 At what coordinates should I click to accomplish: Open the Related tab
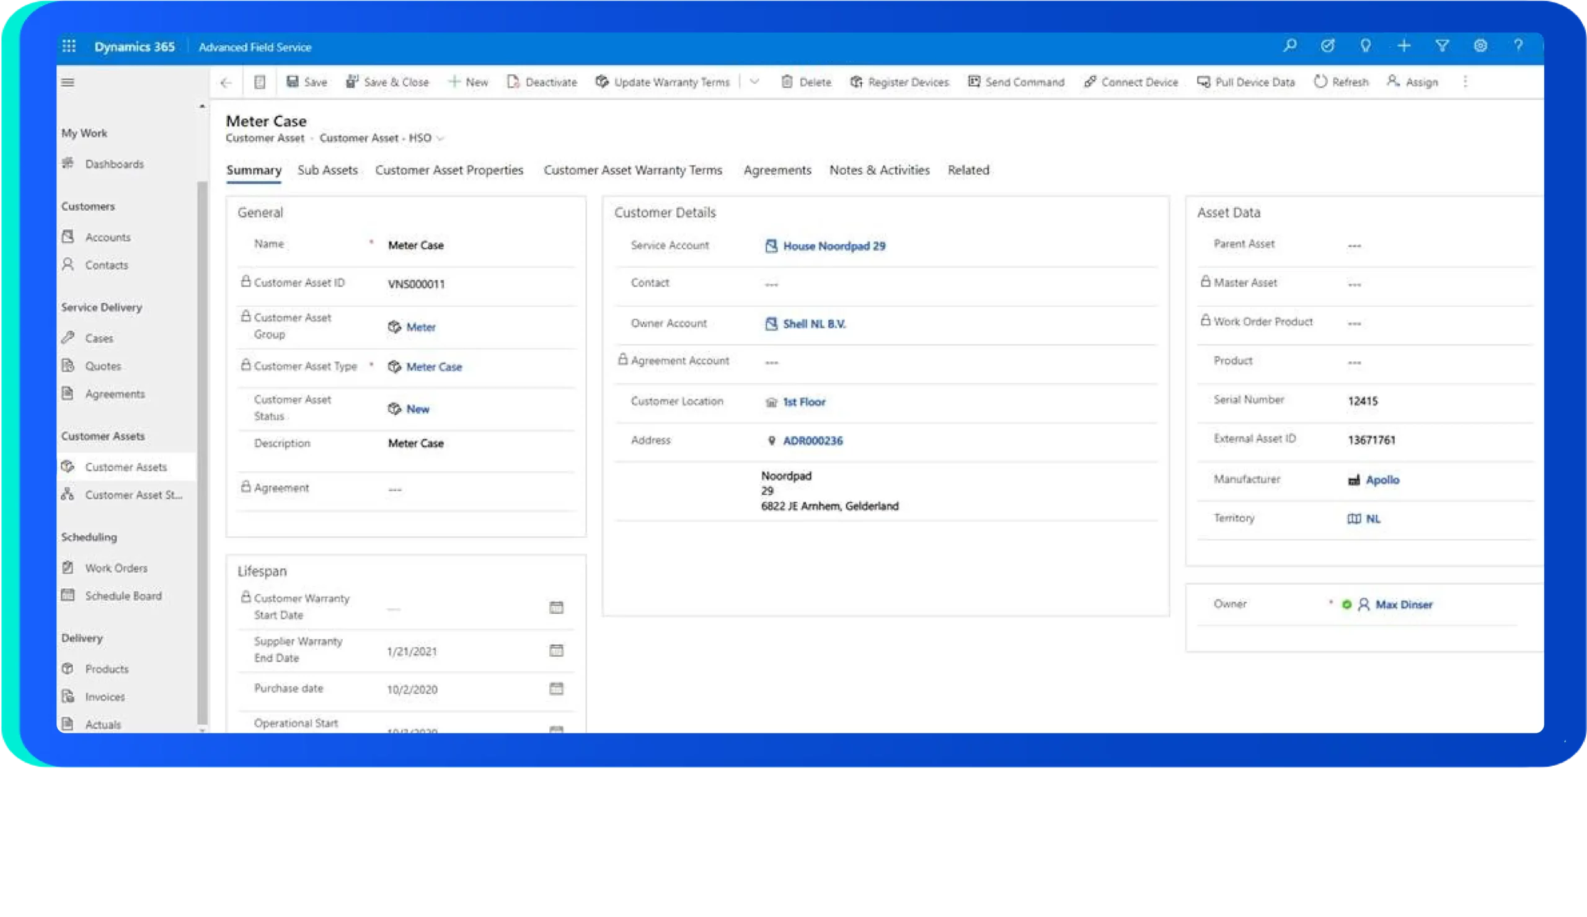968,170
